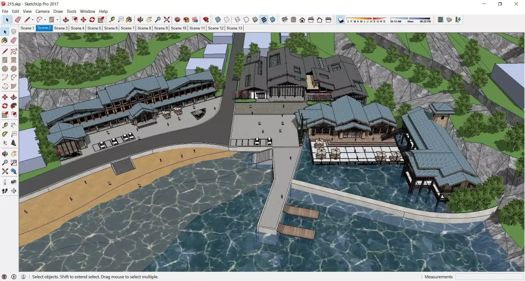Switch to Left standard view
The width and height of the screenshot is (525, 281).
tap(328, 20)
